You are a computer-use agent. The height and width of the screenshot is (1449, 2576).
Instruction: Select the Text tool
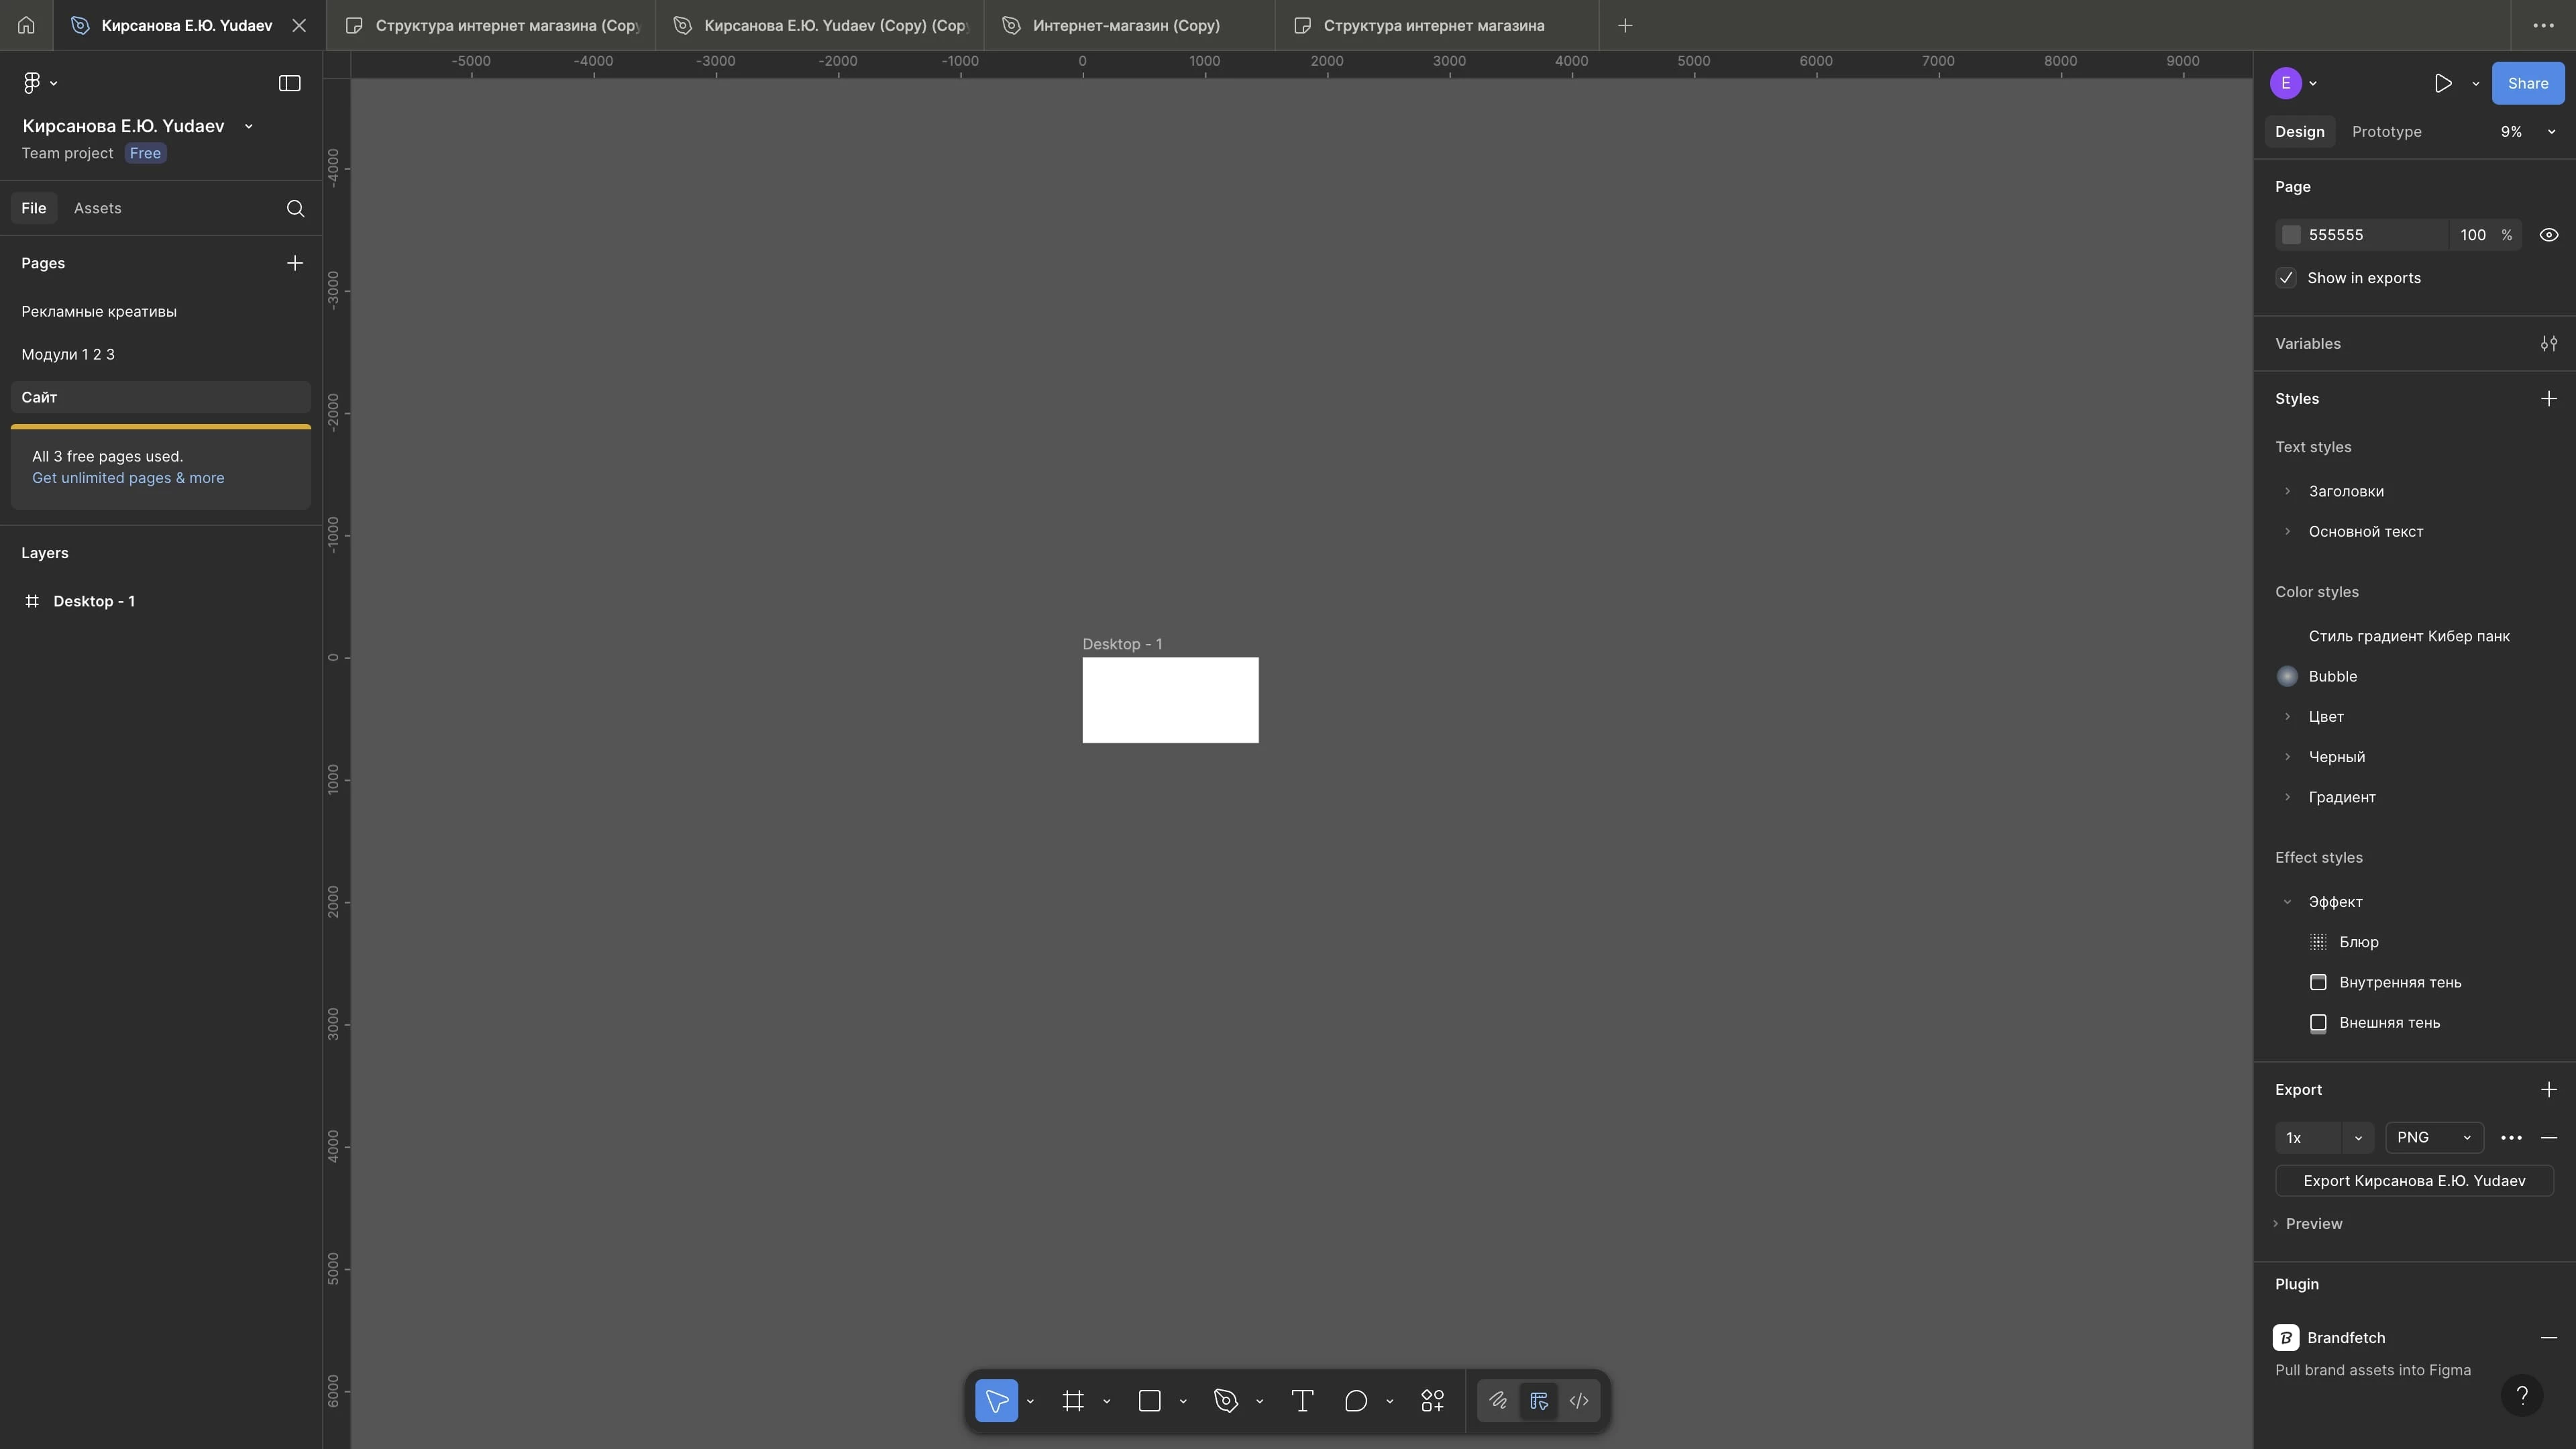1302,1401
